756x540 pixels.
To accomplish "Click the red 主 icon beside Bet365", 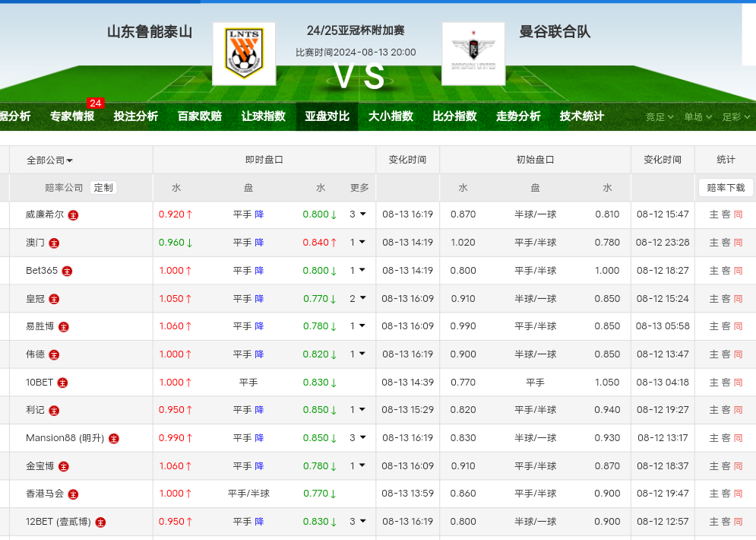I will 67,272.
